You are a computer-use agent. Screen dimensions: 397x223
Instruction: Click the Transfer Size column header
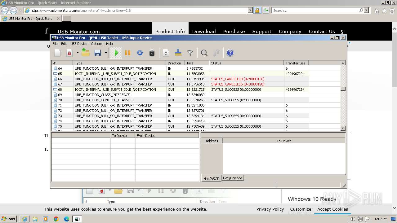tap(296, 63)
